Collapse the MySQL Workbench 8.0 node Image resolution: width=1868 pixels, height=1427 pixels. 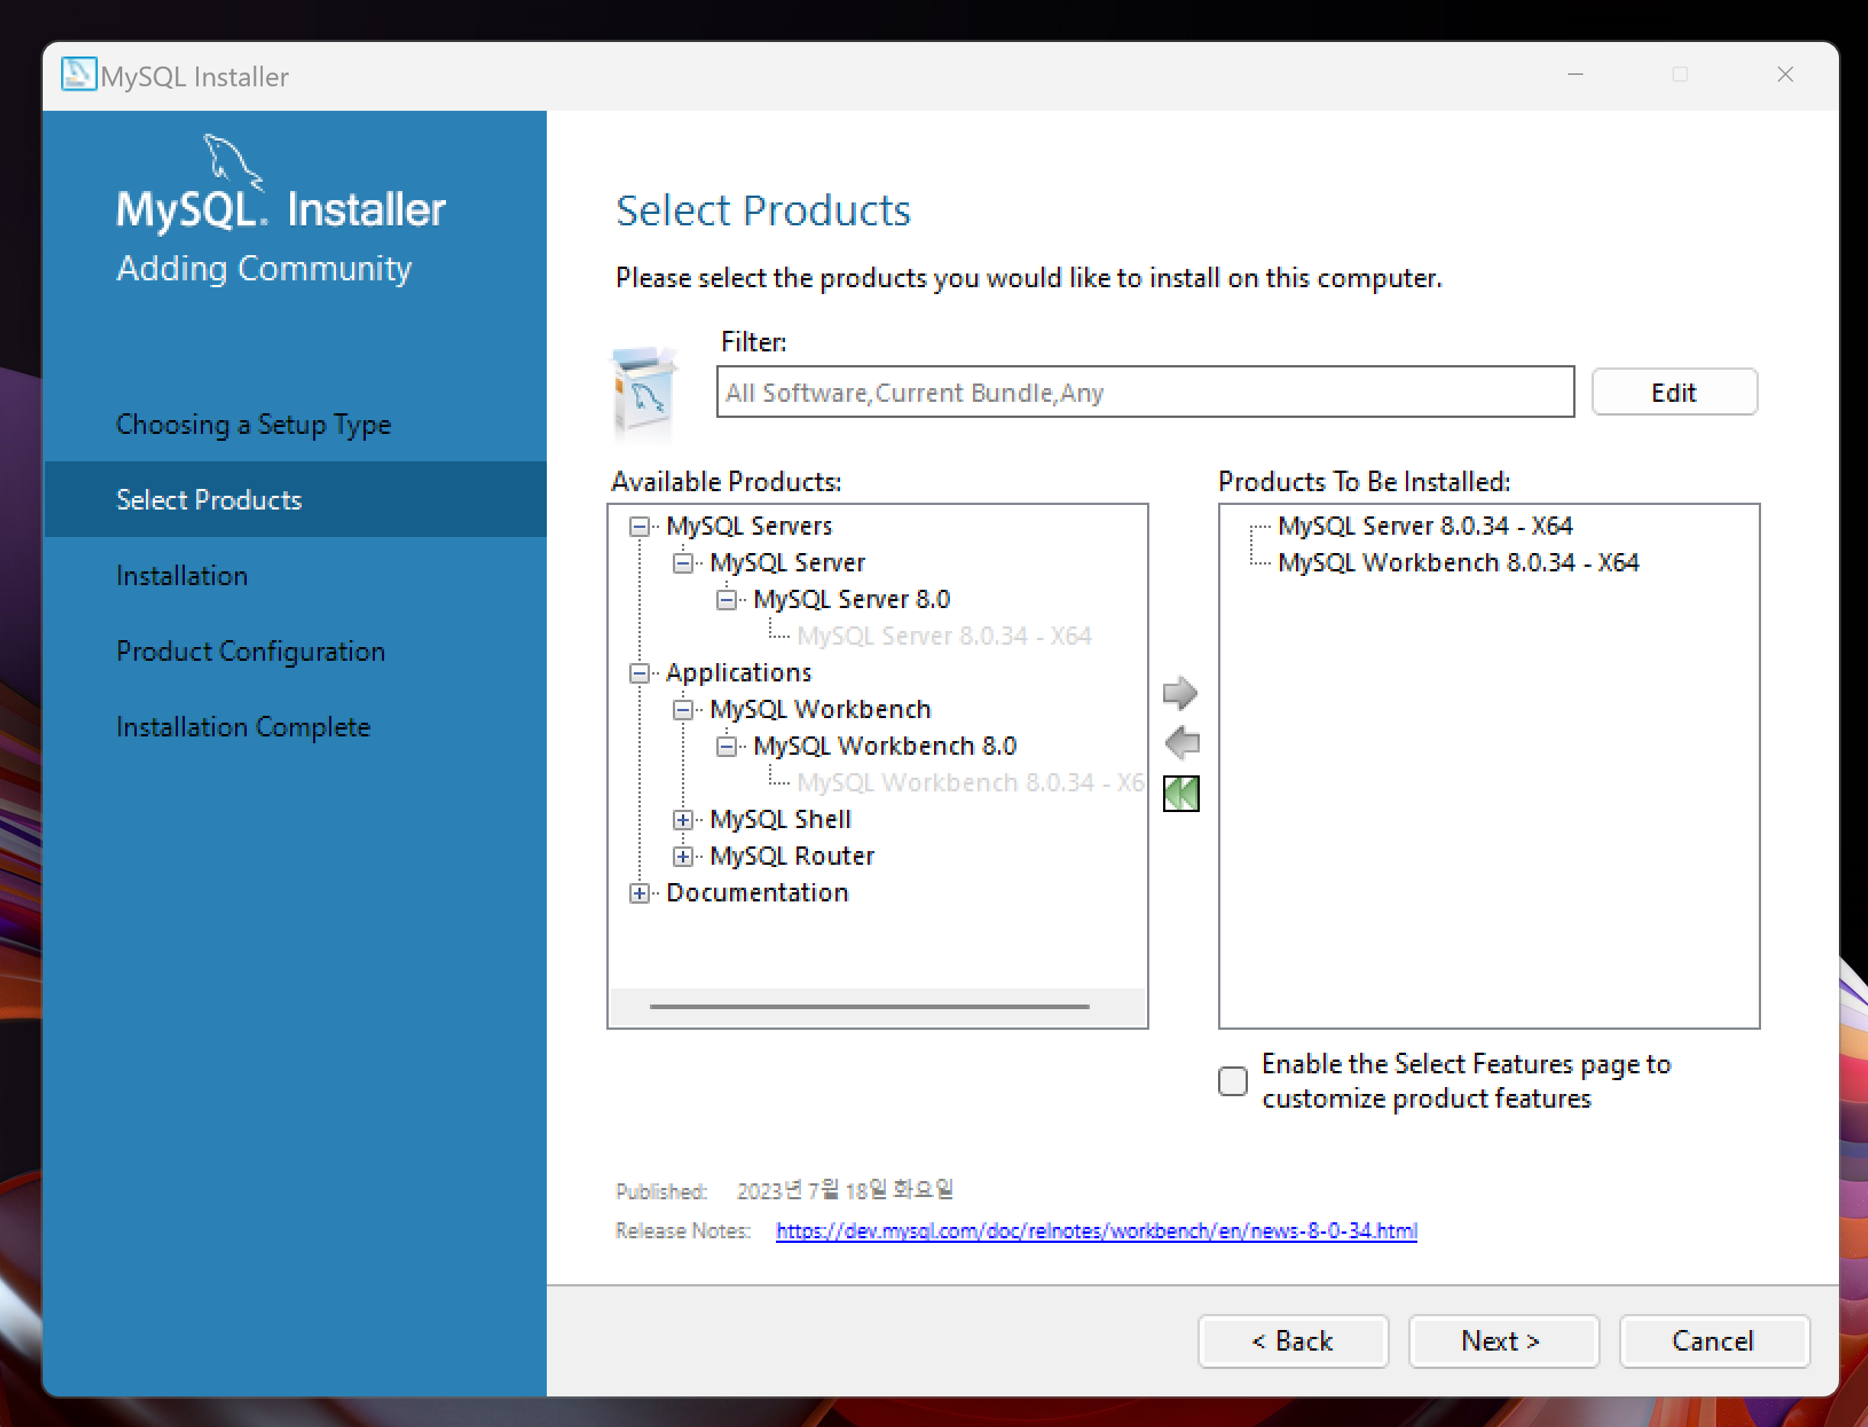(726, 746)
